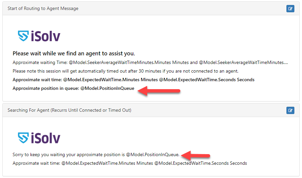
Task: Select 'Start of Routing to Agent Message' header
Action: pyautogui.click(x=43, y=9)
